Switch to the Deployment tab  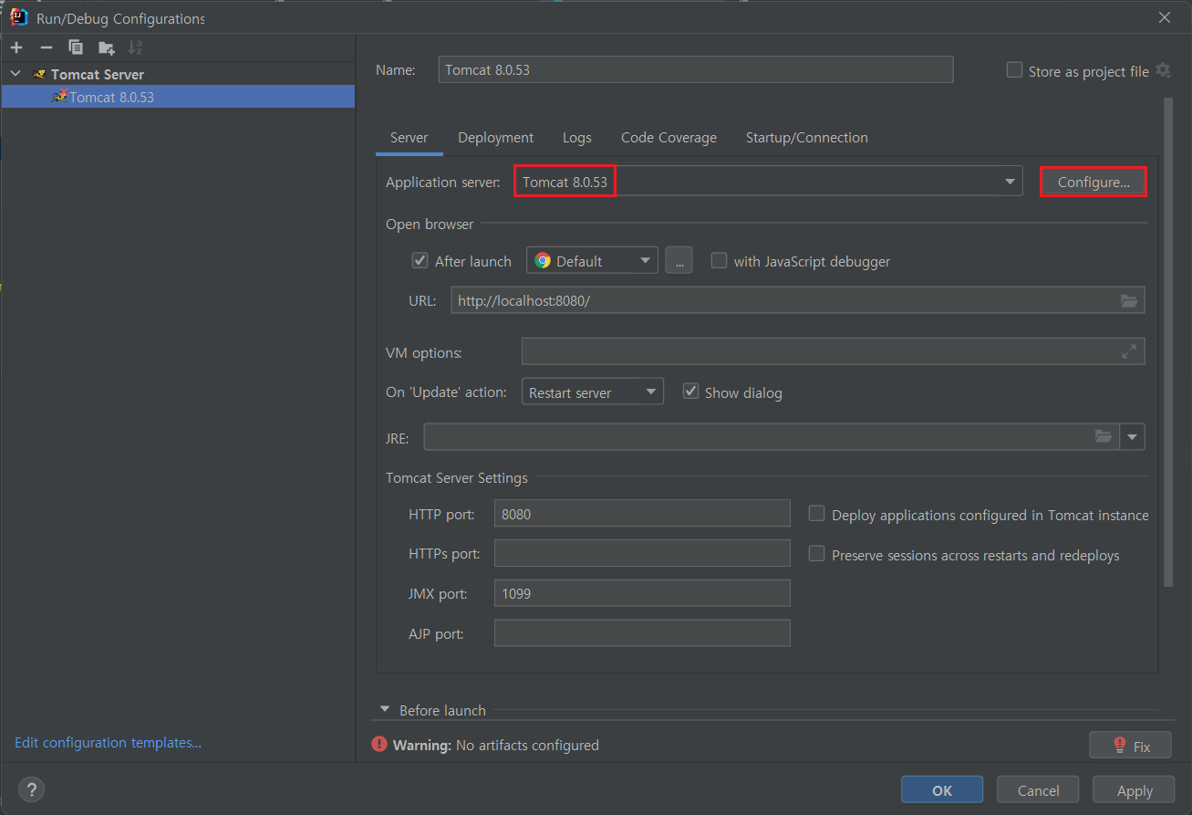(x=495, y=138)
